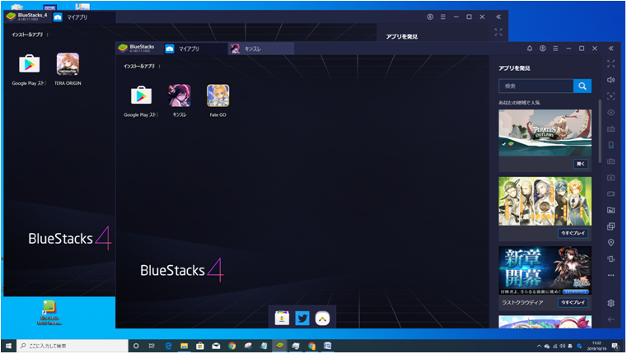Click the app search field

536,86
